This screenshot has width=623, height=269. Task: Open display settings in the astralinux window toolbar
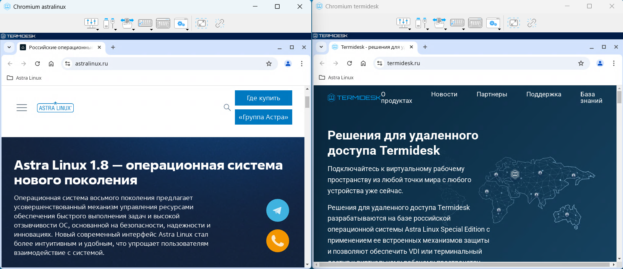tap(91, 23)
